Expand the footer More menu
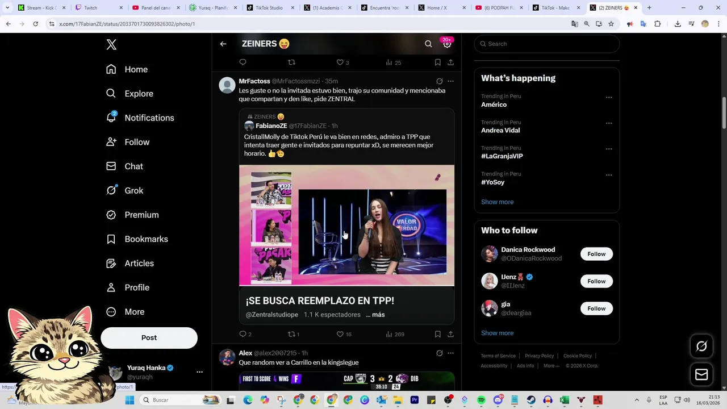This screenshot has width=727, height=409. [551, 366]
